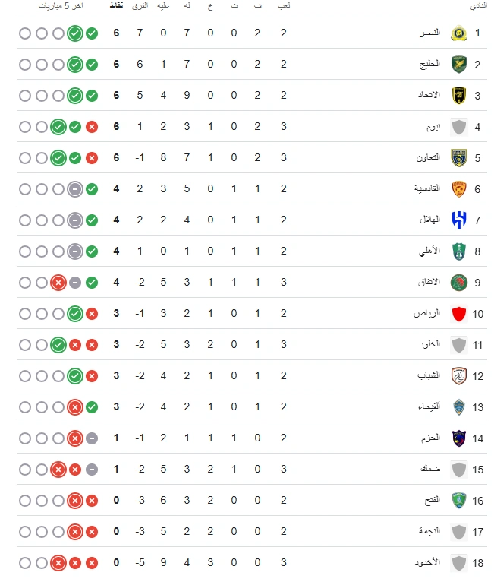Click the grey draw icon in Al-Hilal row
Viewport: 494px width, 582px height.
[75, 220]
